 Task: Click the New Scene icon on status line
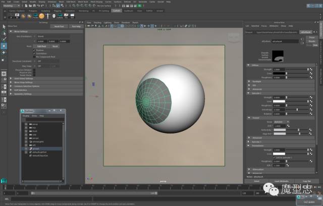click(x=26, y=6)
